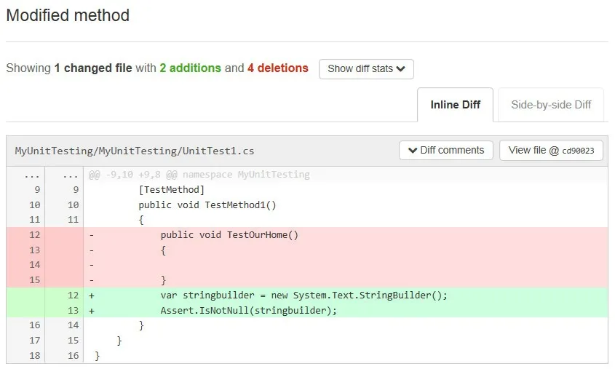
Task: Click the added Assert.IsNotNull line
Action: 249,311
